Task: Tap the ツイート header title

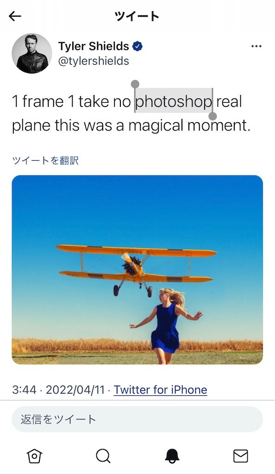Action: tap(137, 16)
